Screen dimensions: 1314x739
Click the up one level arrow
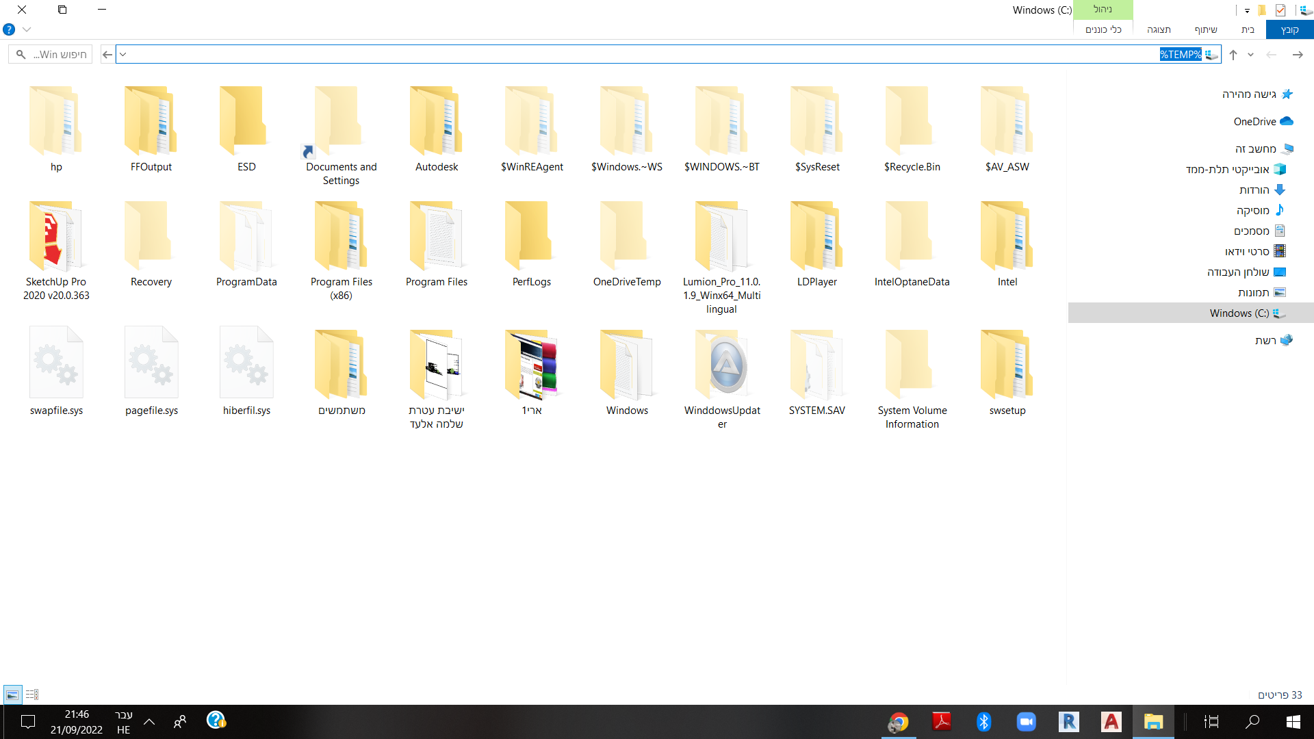[1233, 55]
